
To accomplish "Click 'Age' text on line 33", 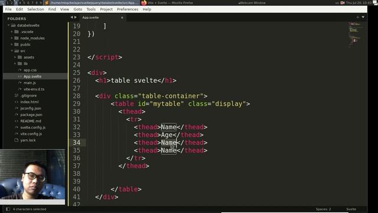I will [167, 135].
